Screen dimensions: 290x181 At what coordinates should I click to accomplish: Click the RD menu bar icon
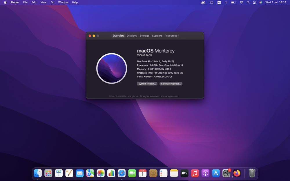click(219, 2)
